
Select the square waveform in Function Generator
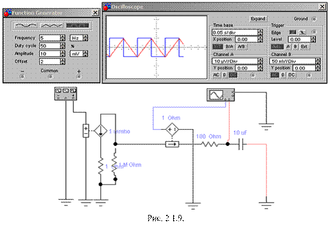pos(78,26)
